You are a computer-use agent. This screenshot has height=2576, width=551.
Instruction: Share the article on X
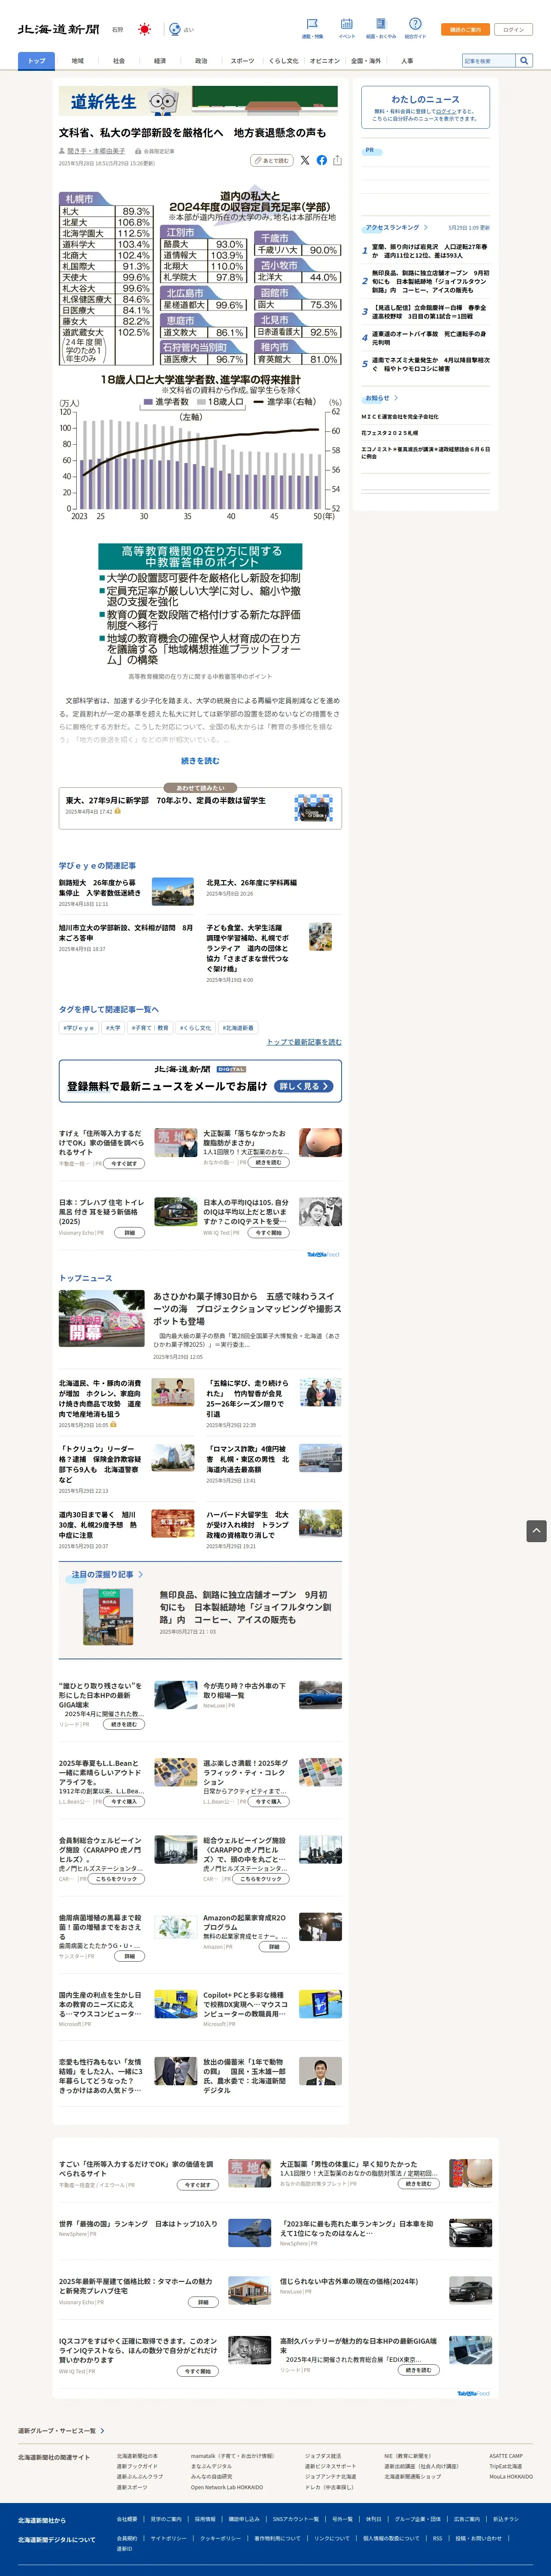coord(305,160)
